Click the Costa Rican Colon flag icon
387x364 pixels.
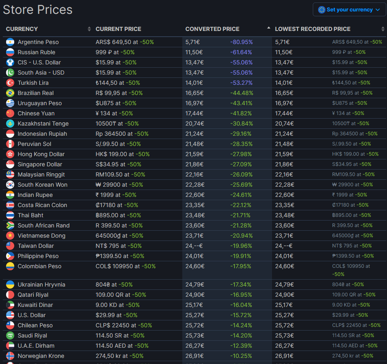click(10, 205)
